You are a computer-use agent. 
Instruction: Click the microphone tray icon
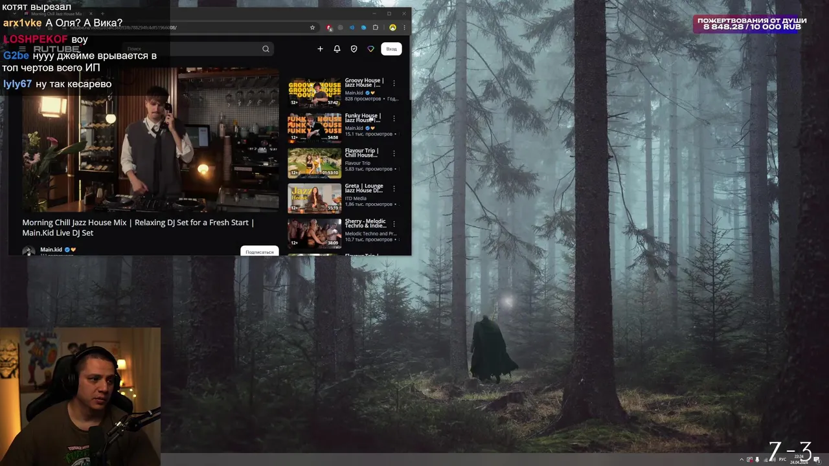coord(758,460)
